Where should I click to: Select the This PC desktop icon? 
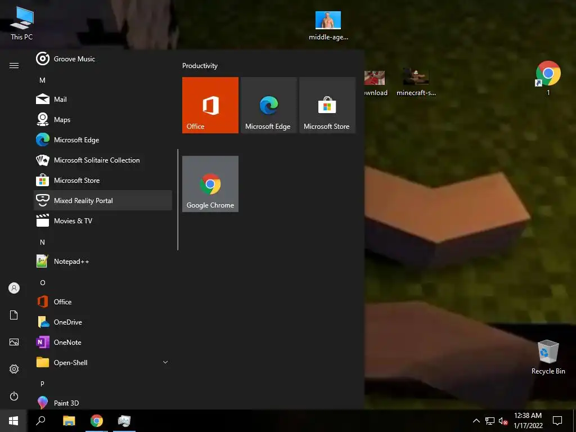point(22,24)
